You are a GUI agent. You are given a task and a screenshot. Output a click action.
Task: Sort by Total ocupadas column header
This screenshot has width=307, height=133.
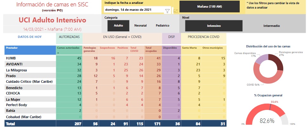(x=151, y=49)
